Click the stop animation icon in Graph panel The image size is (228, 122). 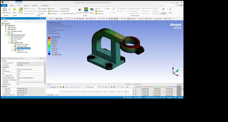[x=63, y=87]
